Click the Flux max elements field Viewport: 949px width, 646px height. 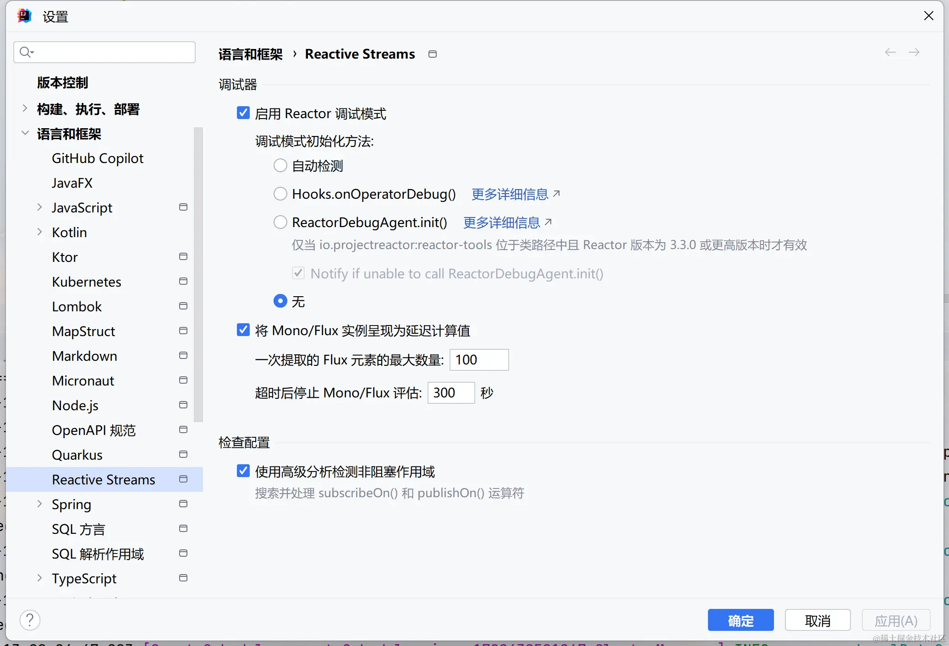(478, 360)
